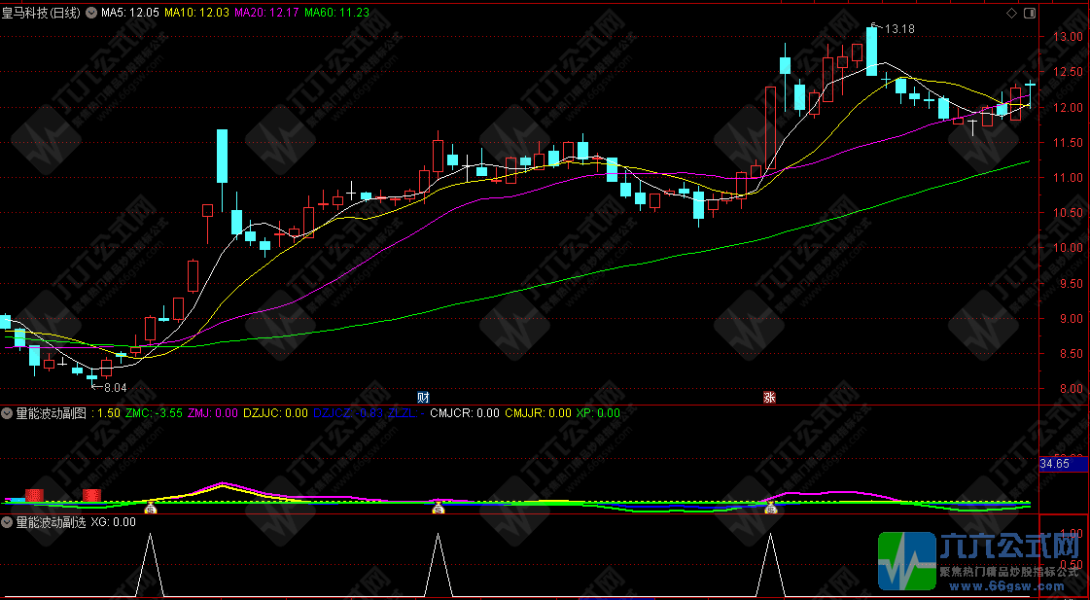Viewport: 1090px width, 600px height.
Task: Select the magenta MA20: 12.17 label
Action: [x=267, y=14]
